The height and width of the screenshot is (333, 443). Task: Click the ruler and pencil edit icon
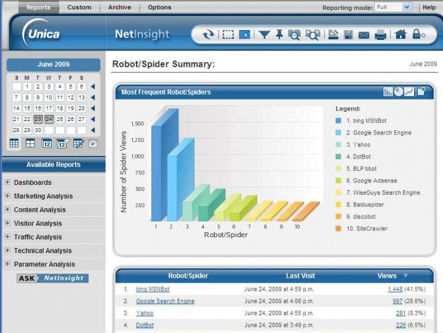(x=333, y=34)
